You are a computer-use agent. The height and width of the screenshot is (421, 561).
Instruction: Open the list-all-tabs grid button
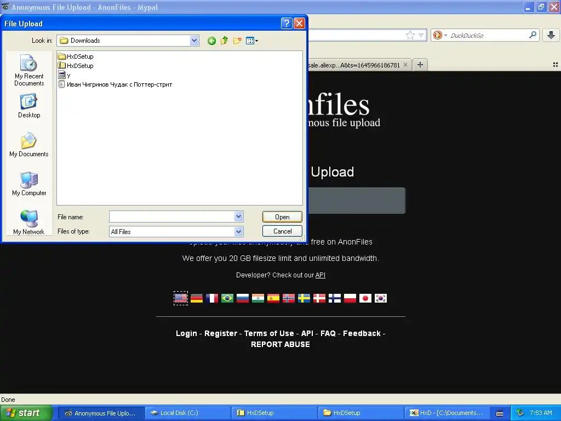pyautogui.click(x=556, y=65)
